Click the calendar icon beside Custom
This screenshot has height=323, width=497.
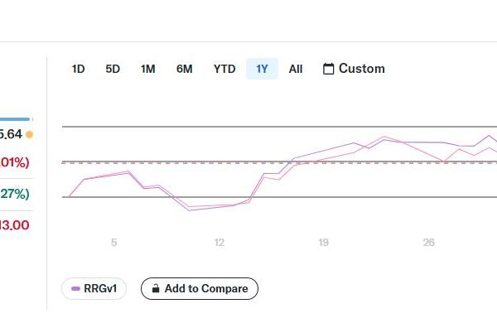tap(328, 69)
